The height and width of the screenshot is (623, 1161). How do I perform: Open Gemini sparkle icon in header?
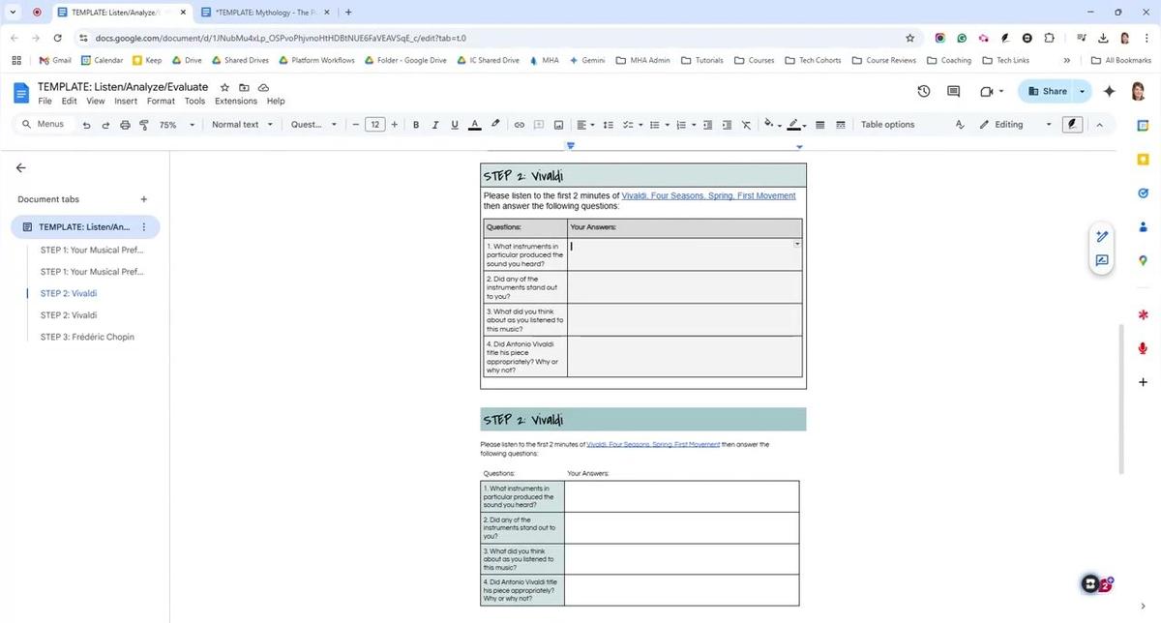(1110, 91)
